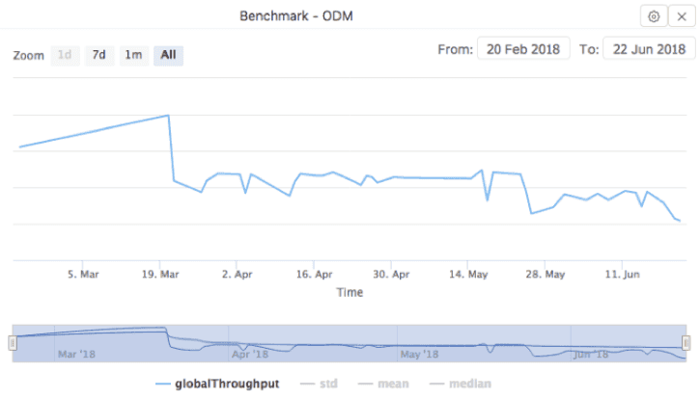This screenshot has height=399, width=700.
Task: Choose the All zoom option
Action: (168, 55)
